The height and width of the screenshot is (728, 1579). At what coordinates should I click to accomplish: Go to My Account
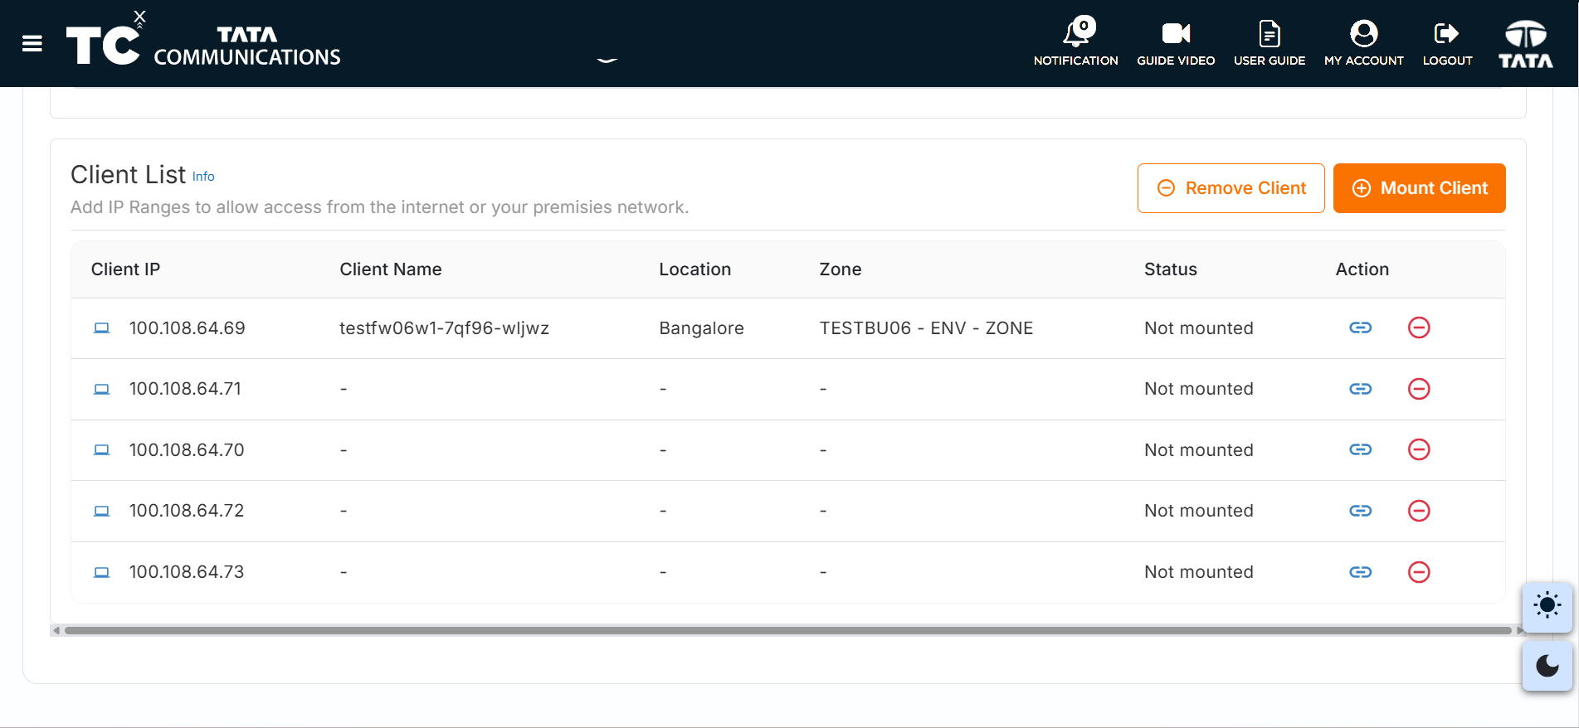1364,43
